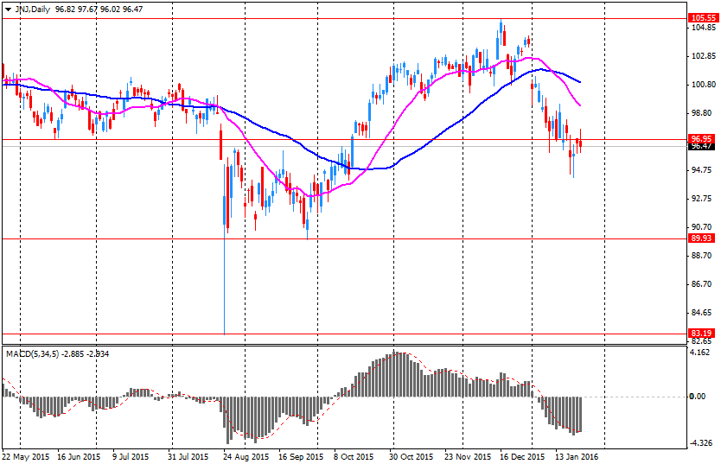
Task: Click the 31 Jul 2015 date label
Action: pyautogui.click(x=188, y=456)
